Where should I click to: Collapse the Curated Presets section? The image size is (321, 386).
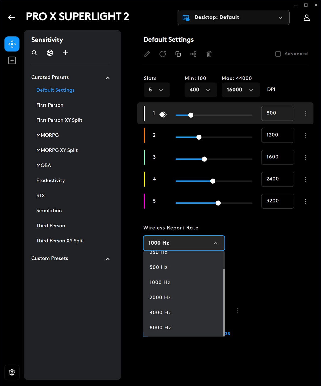pos(108,78)
